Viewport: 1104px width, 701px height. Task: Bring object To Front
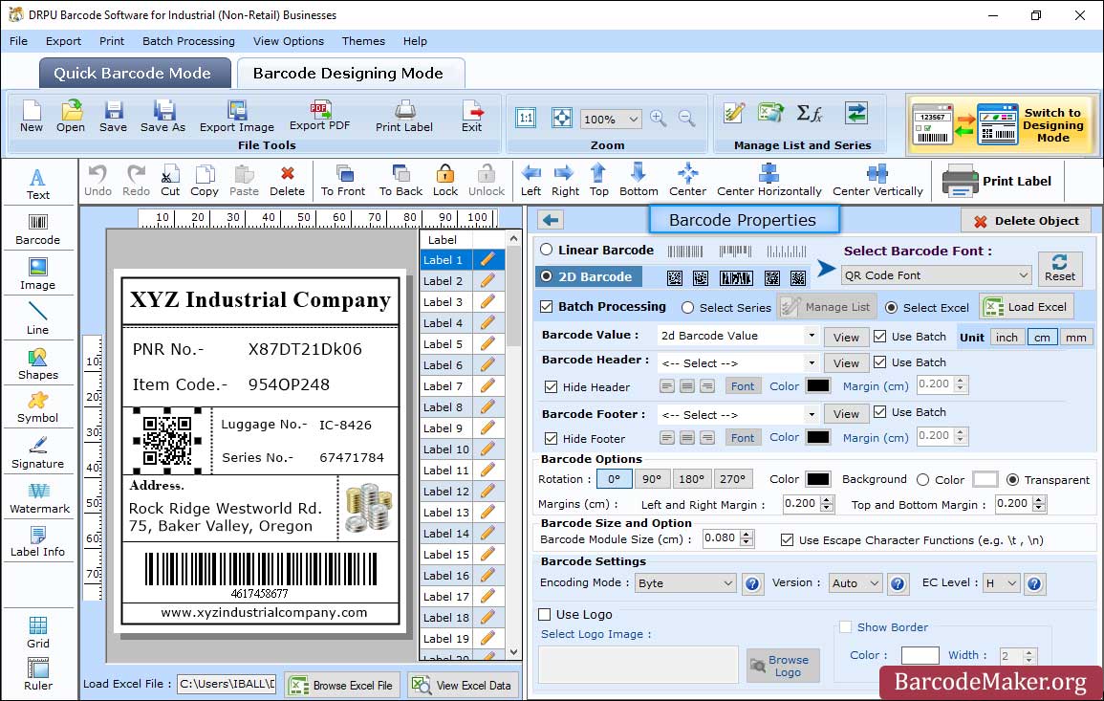click(x=343, y=181)
